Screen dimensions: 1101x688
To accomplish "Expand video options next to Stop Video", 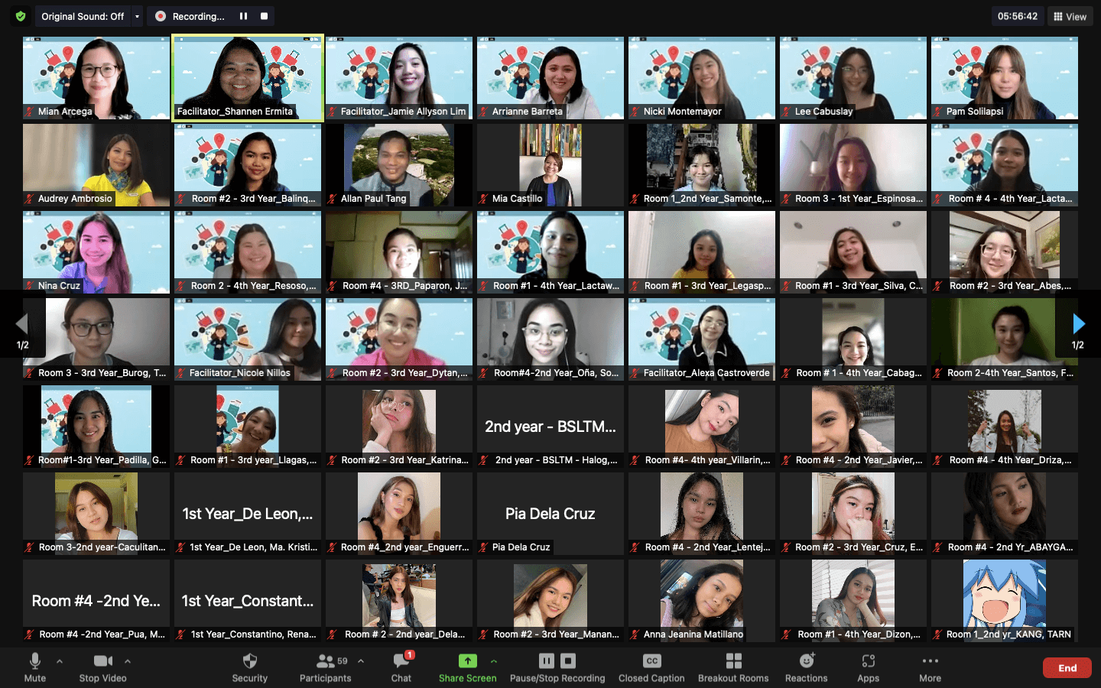I will 128,661.
